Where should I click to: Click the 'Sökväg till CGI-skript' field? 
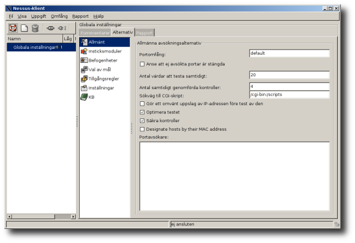[290, 95]
